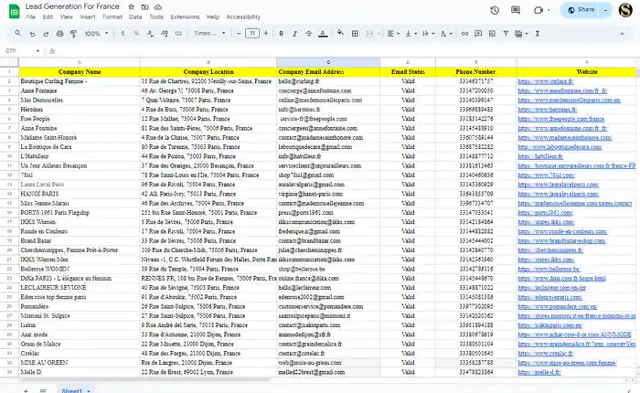Toggle italic formatting
The height and width of the screenshot is (393, 640).
tap(294, 34)
